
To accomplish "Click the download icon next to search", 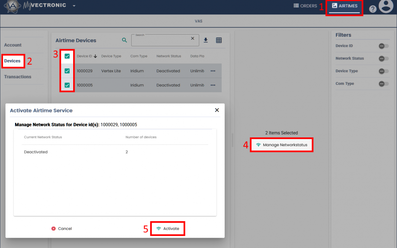I will tap(206, 40).
